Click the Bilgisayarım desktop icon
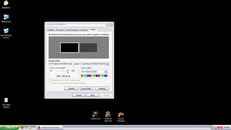Image resolution: width=231 pixels, height=130 pixels. 6,17
